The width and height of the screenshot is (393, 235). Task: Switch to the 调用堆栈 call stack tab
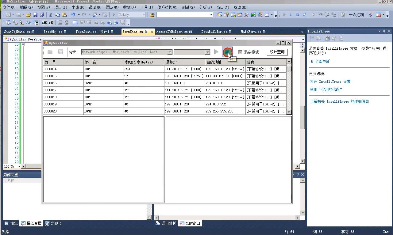point(166,223)
